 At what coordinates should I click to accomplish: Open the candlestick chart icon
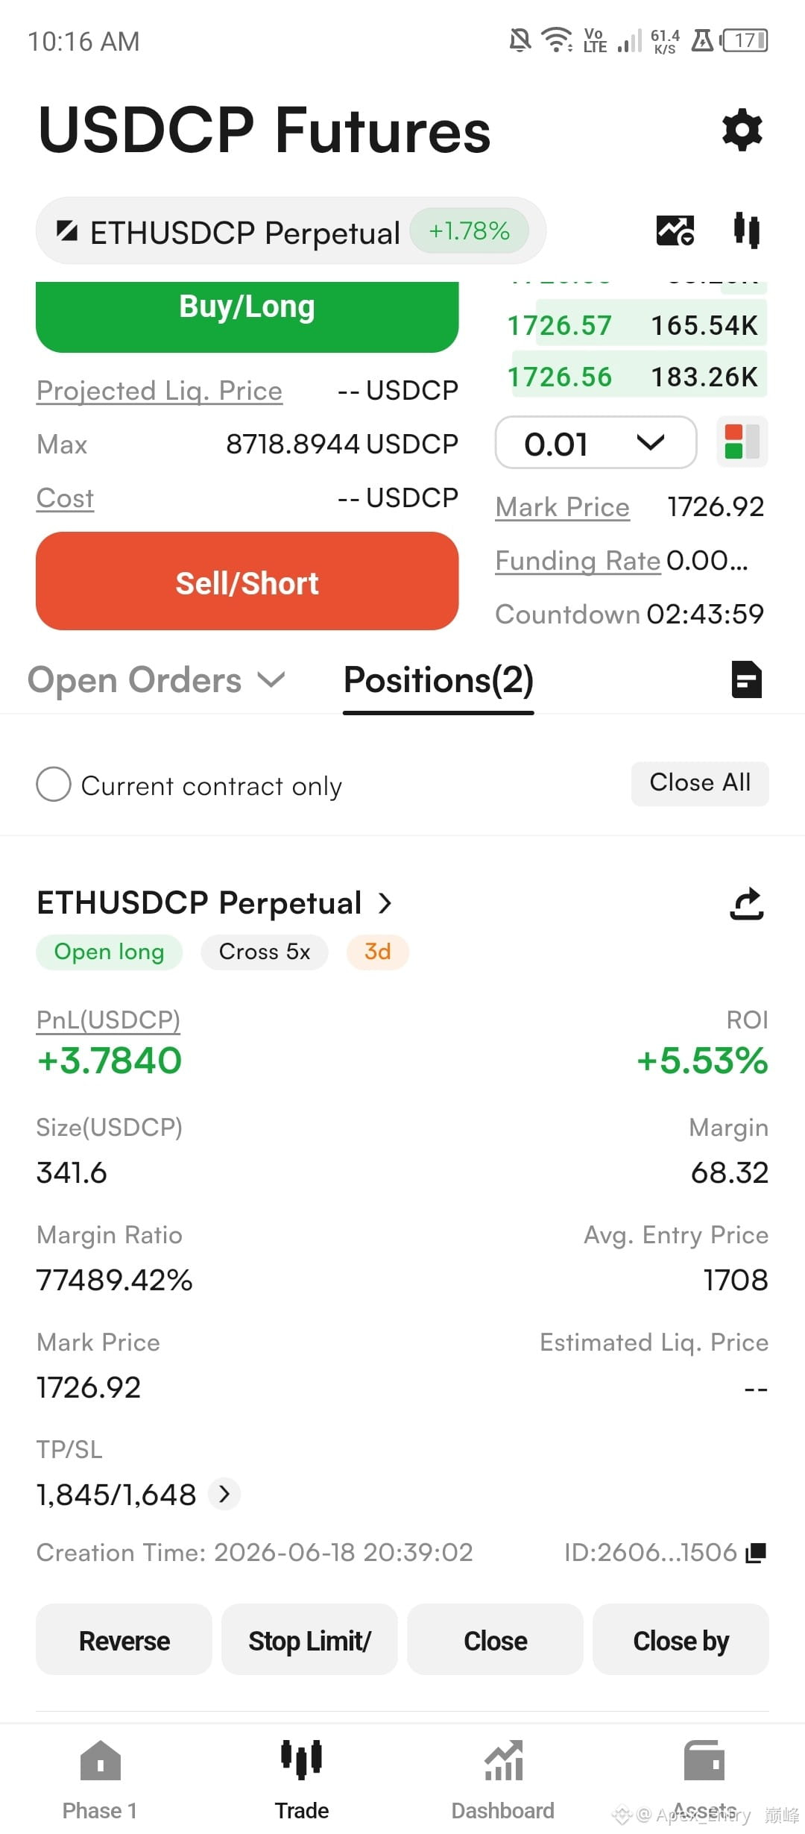pos(746,230)
